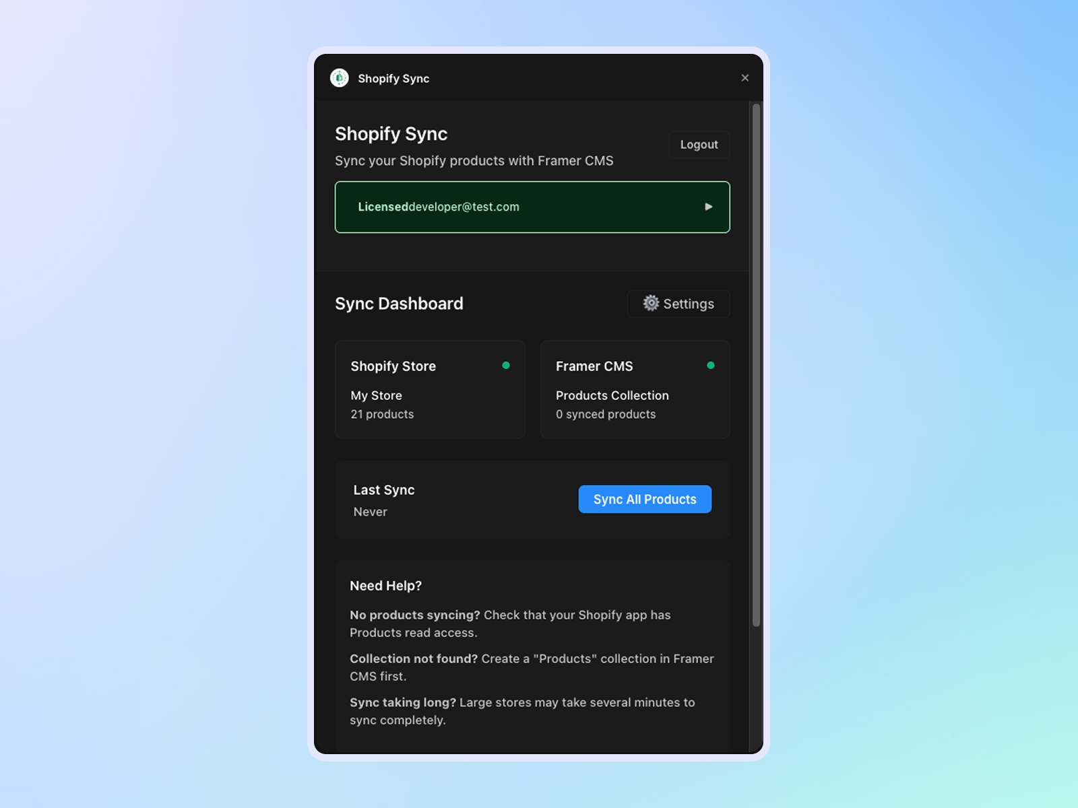Click the Sync Dashboard heading
Image resolution: width=1078 pixels, height=808 pixels.
click(399, 304)
